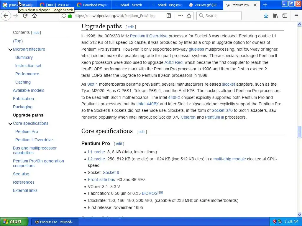
Task: Edit the Upgrade paths section
Action: 131,27
